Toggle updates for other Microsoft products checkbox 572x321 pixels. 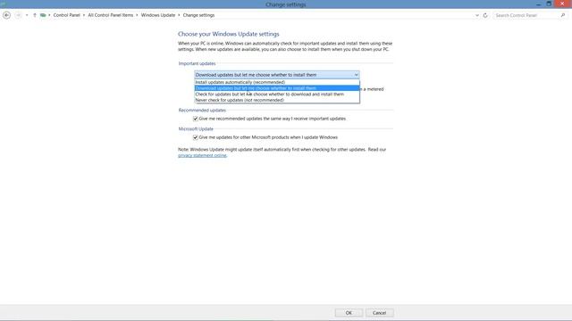195,137
